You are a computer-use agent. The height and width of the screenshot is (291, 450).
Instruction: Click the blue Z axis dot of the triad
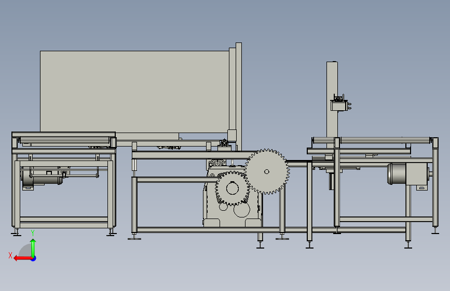point(34,258)
